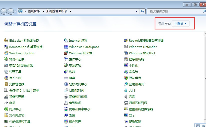Click the 日期和时间 icon
The image size is (206, 127).
coord(66,90)
